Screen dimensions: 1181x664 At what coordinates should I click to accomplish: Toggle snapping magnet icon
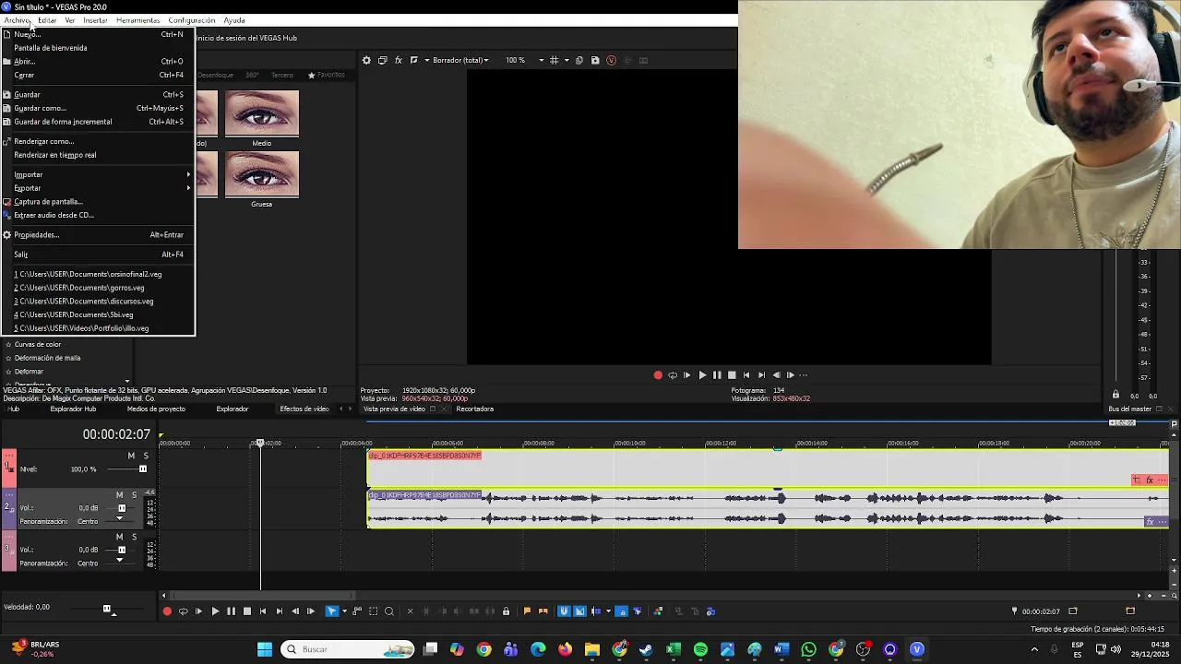click(564, 611)
